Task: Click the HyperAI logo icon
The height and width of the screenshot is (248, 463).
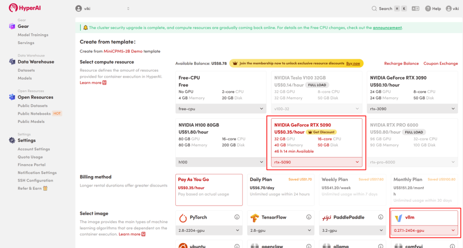Action: [13, 8]
